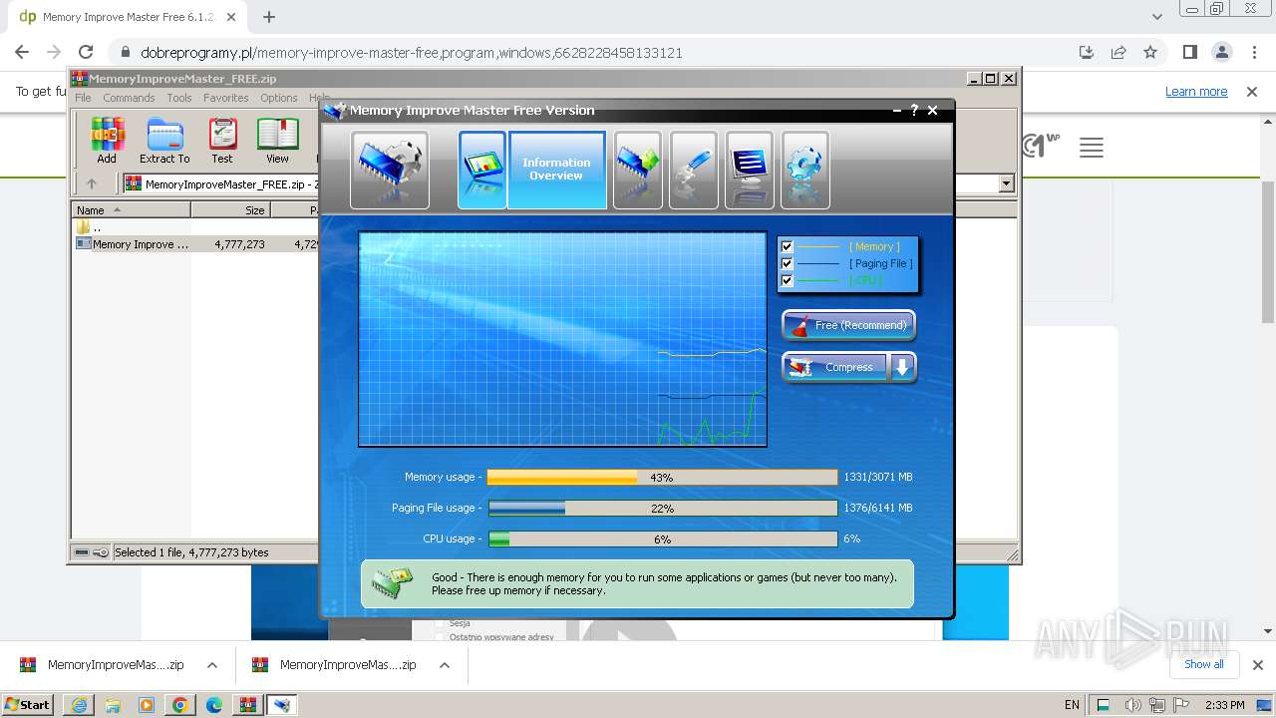Open a new browser tab
Screen dimensions: 1276x718
click(269, 17)
